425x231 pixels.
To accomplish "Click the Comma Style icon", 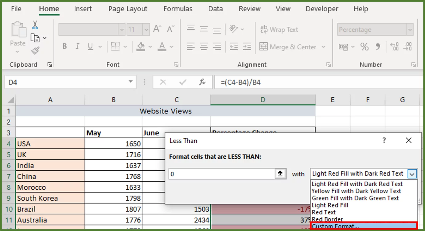I will coord(377,47).
